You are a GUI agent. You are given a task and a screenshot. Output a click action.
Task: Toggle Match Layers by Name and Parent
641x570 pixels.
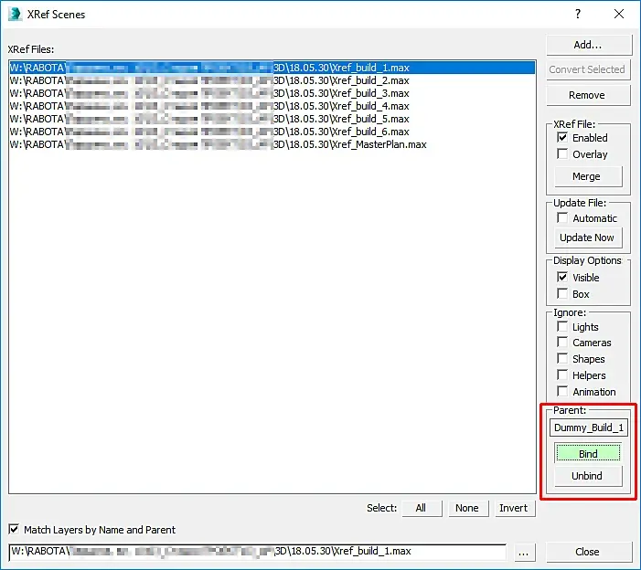click(x=14, y=530)
